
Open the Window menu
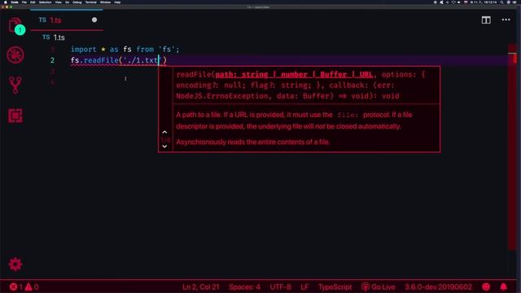(105, 2)
